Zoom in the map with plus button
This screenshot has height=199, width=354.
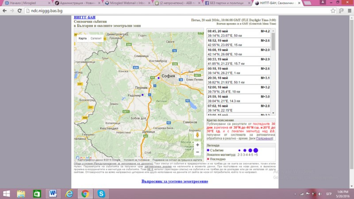point(197,145)
